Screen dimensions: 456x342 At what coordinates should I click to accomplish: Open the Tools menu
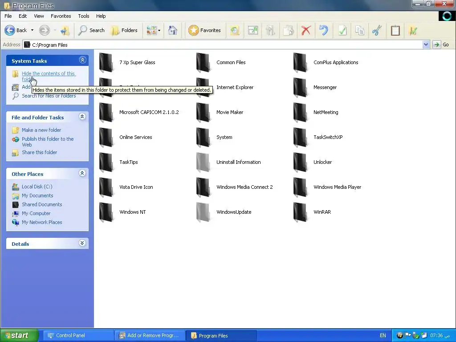[x=83, y=16]
